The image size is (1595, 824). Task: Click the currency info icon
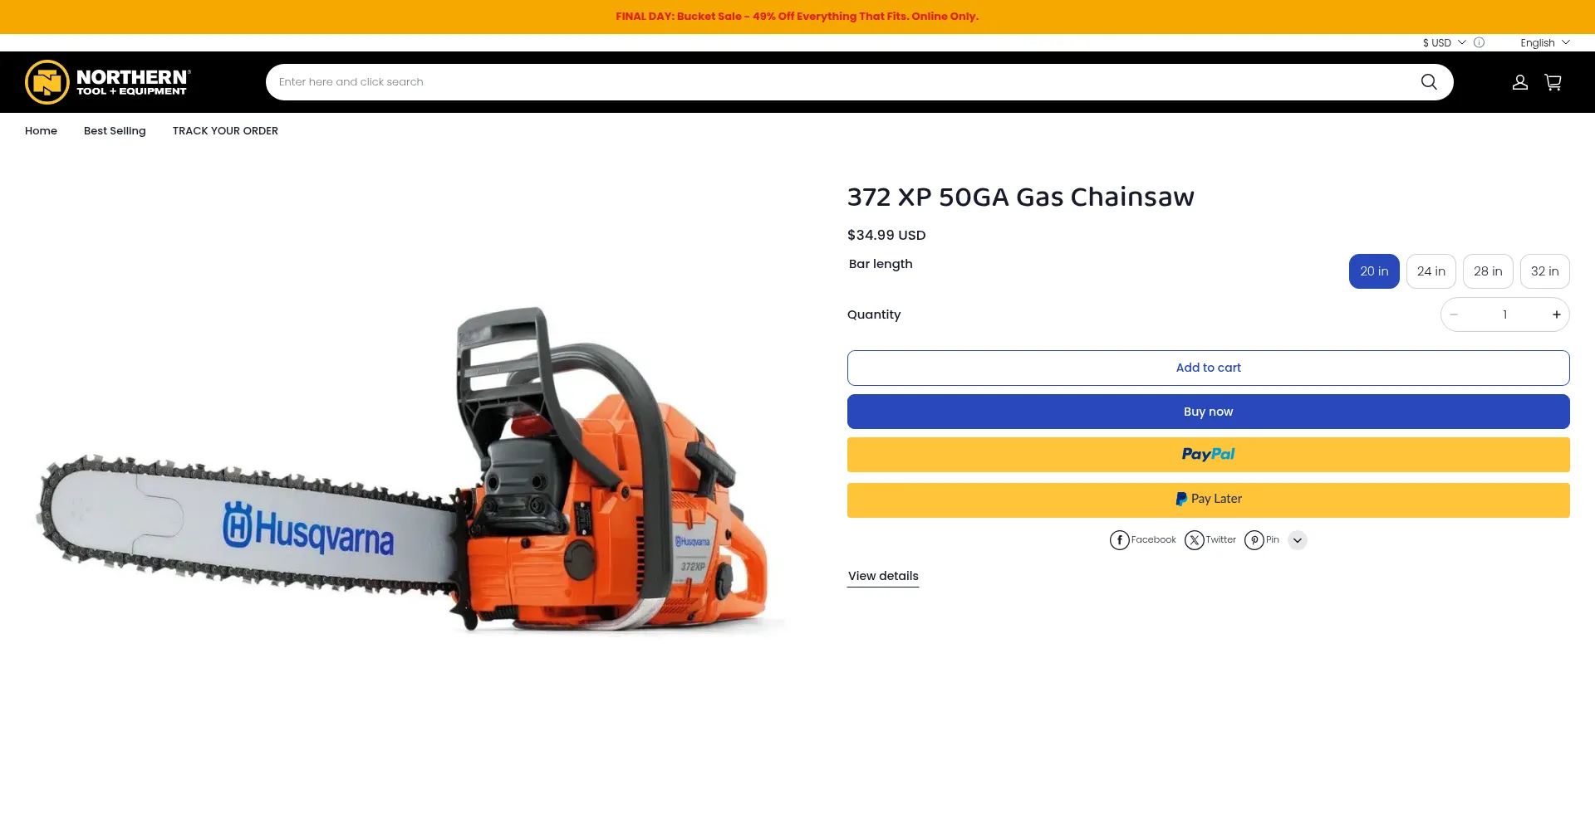point(1479,42)
